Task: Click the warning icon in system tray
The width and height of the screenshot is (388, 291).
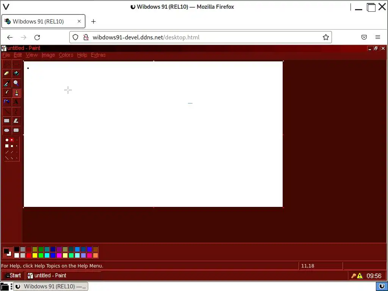Action: (360, 276)
